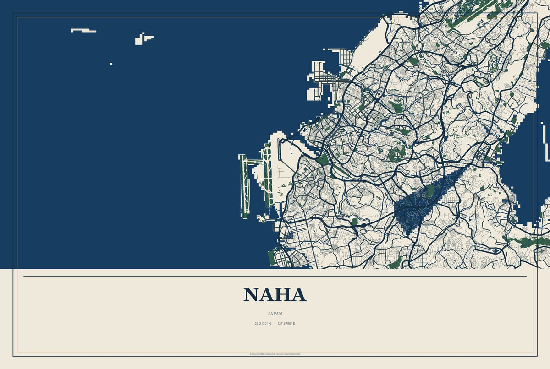The height and width of the screenshot is (369, 550).
Task: Click the "openstreetmap.org/copyright" attribution text
Action: coord(288,354)
